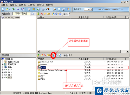Click the Make CD/DVD Image icon
Viewport: 130px width, 95px height.
pos(29,9)
